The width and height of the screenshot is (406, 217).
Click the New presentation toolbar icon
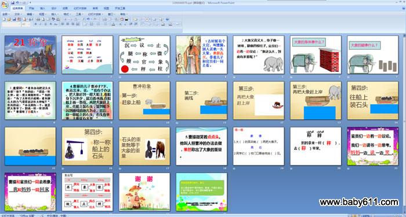4,19
